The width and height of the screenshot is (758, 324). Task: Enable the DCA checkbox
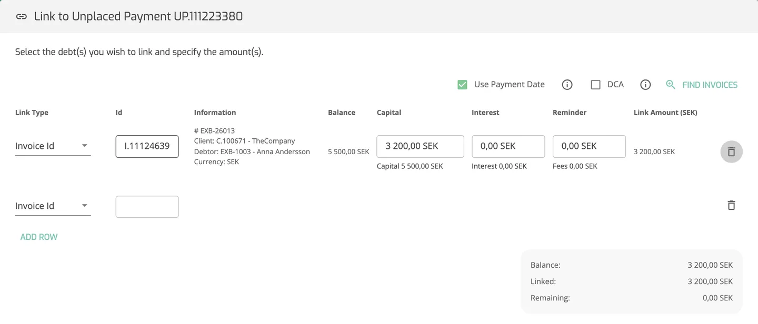[595, 85]
